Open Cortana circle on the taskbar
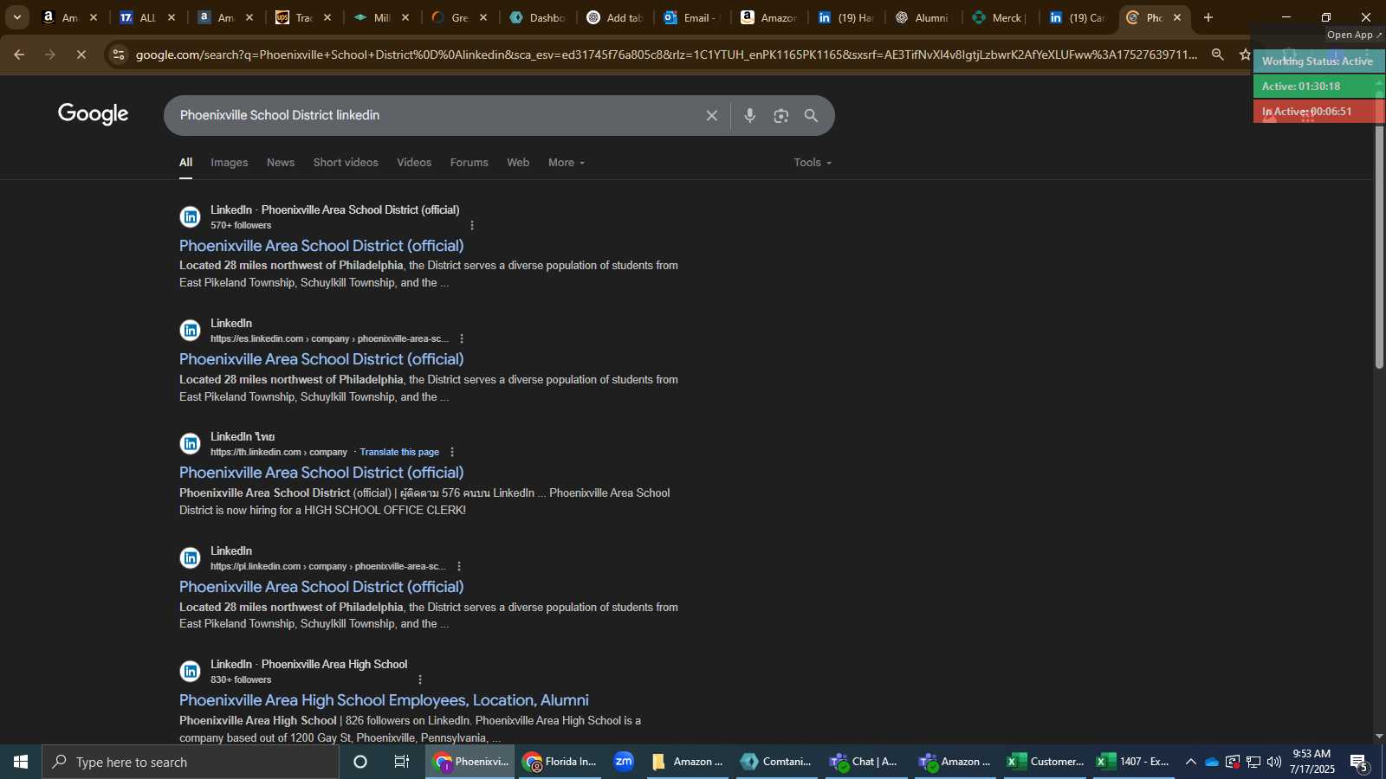Screen dimensions: 1386x779 360,762
